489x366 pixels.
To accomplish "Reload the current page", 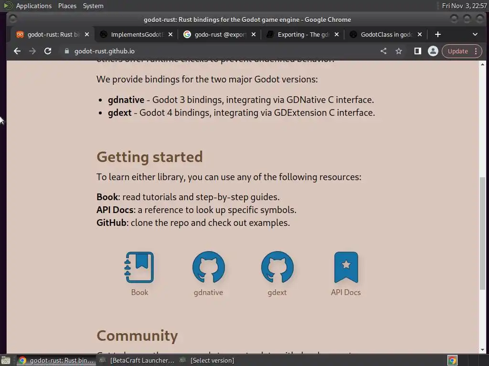I will coord(48,51).
